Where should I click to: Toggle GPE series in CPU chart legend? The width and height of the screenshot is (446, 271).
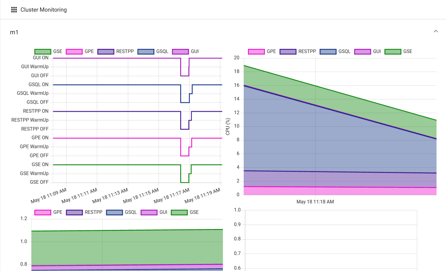[262, 52]
